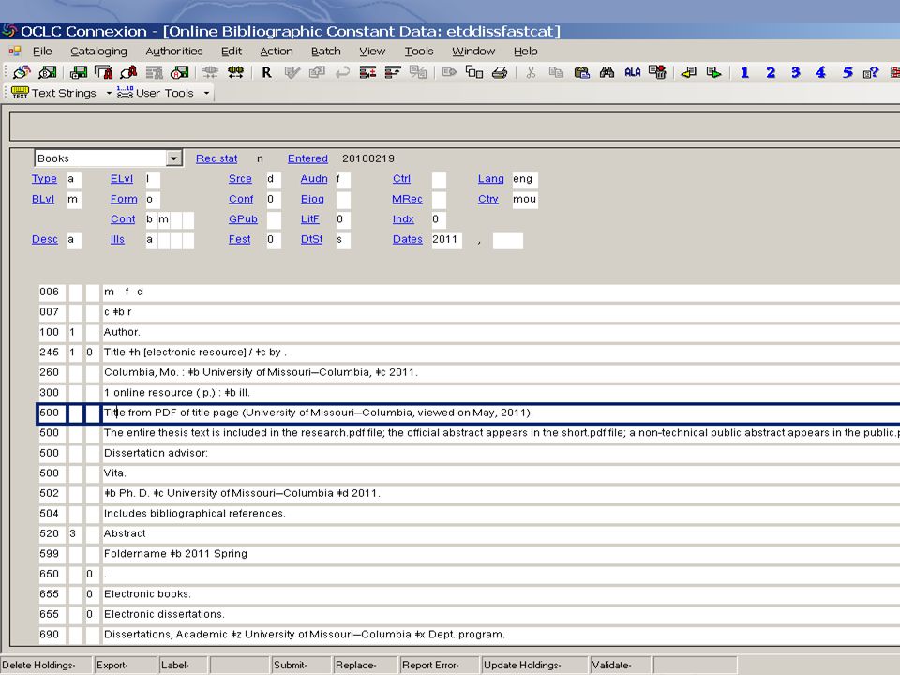This screenshot has width=900, height=675.
Task: Open the View menu
Action: (372, 51)
